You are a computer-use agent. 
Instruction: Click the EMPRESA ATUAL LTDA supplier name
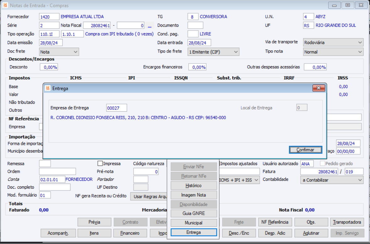point(82,17)
